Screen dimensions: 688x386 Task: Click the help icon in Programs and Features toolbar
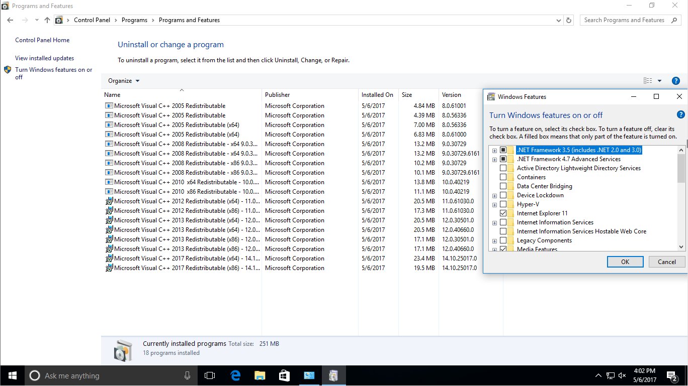point(676,81)
